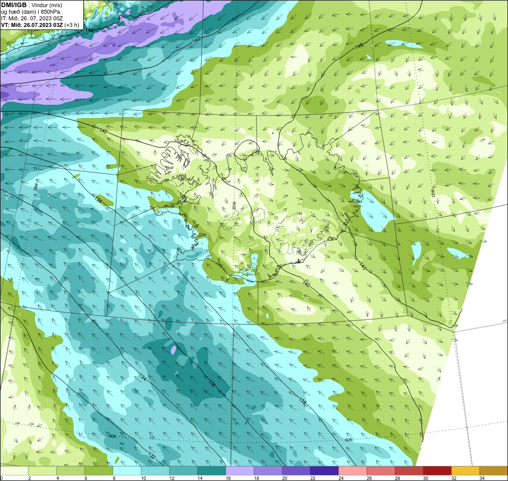Image resolution: width=508 pixels, height=481 pixels.
Task: Click the 10W longitude label
Action: click(x=433, y=193)
